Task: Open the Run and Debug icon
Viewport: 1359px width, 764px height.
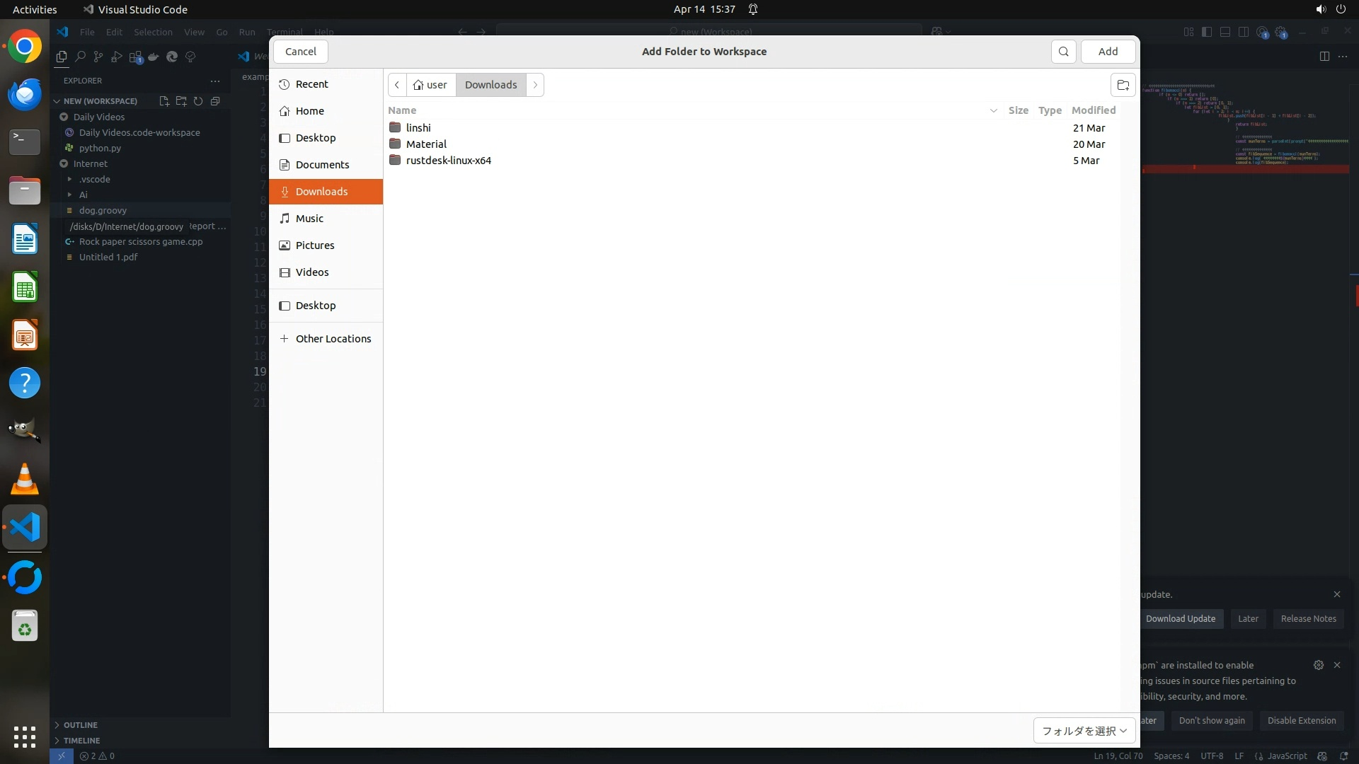Action: (117, 57)
